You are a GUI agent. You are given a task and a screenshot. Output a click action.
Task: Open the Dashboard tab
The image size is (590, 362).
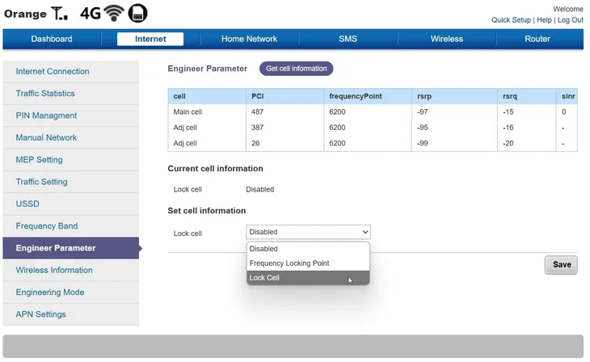pos(52,39)
